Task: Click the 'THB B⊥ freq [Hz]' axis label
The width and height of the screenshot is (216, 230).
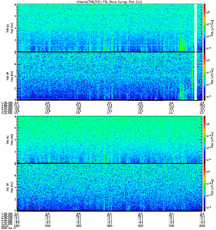Action: pos(10,28)
